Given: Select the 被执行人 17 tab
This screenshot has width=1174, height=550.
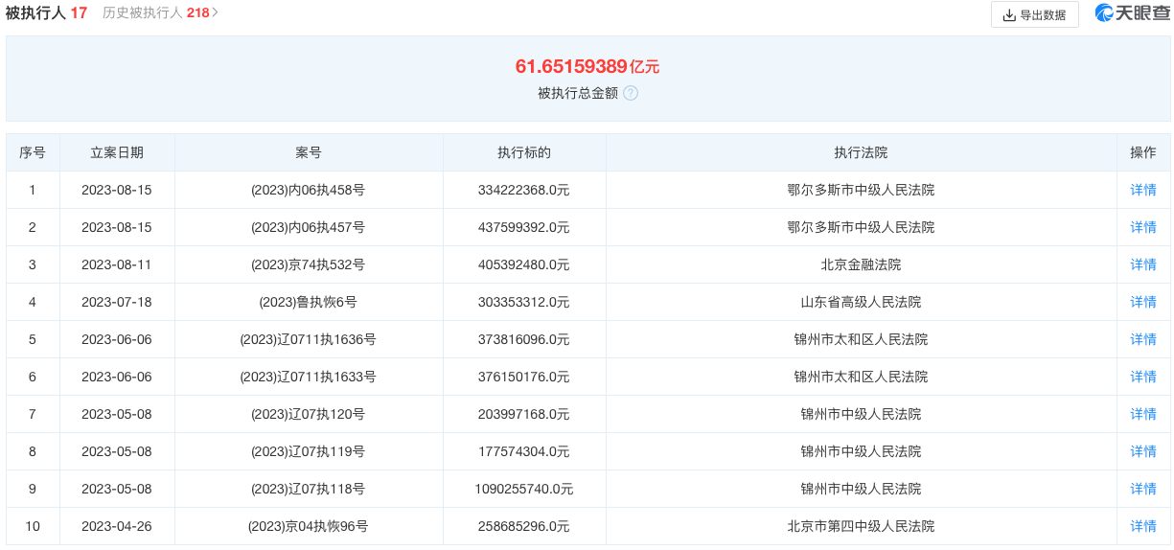Looking at the screenshot, I should click(46, 13).
